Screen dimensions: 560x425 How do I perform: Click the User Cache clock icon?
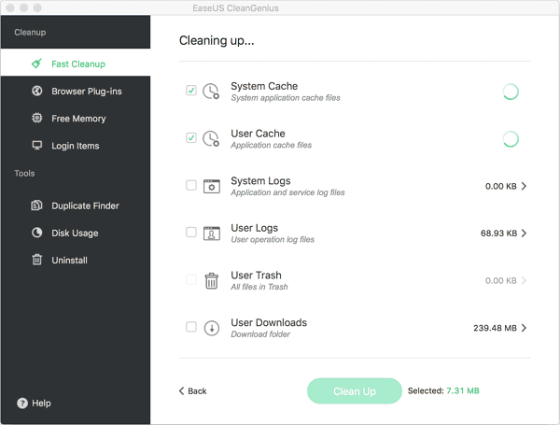pos(211,138)
